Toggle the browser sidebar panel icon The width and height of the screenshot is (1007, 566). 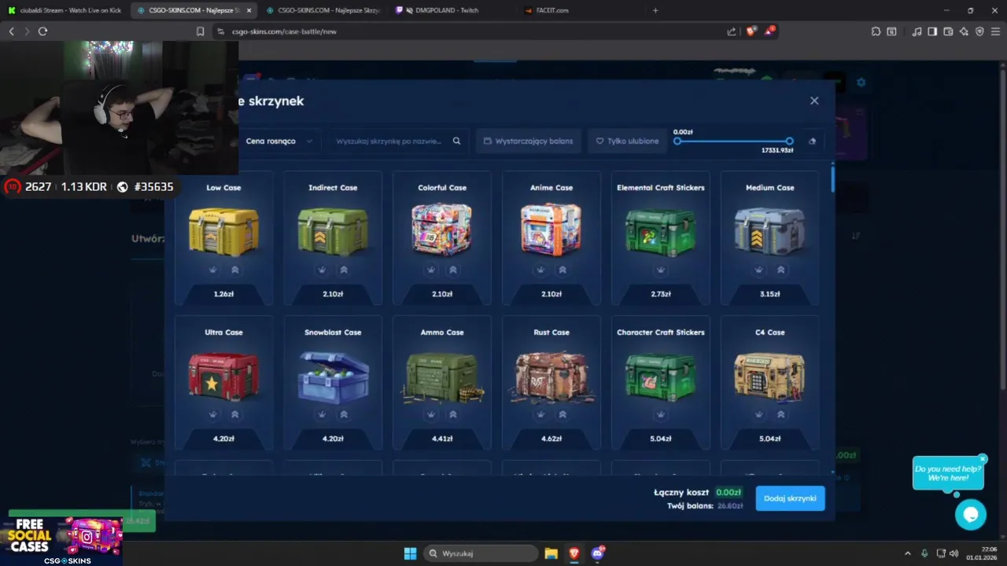[x=932, y=31]
